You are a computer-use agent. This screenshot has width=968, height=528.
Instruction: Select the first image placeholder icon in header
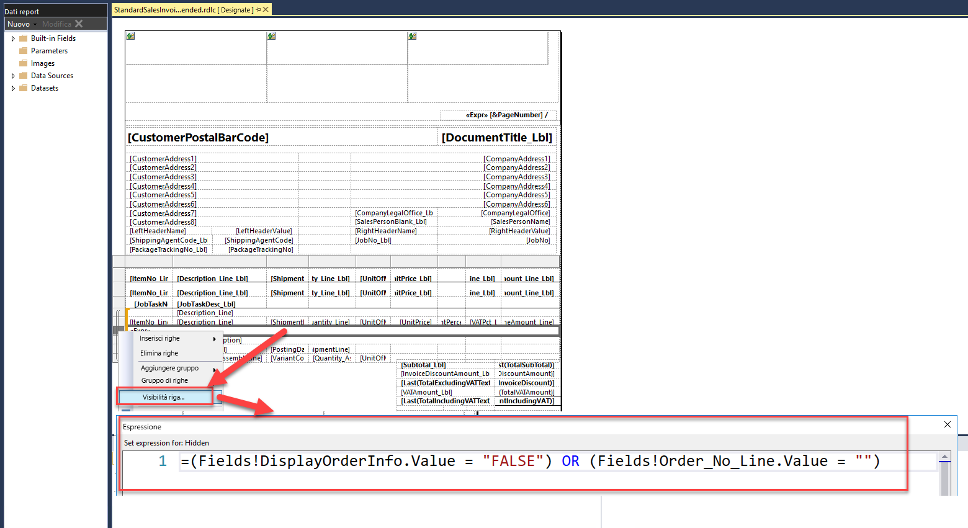click(130, 36)
